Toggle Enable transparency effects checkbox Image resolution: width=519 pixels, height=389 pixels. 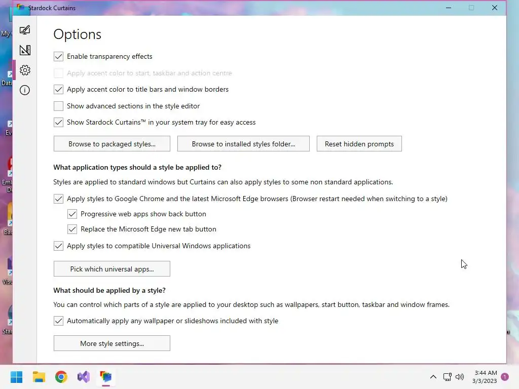(59, 57)
